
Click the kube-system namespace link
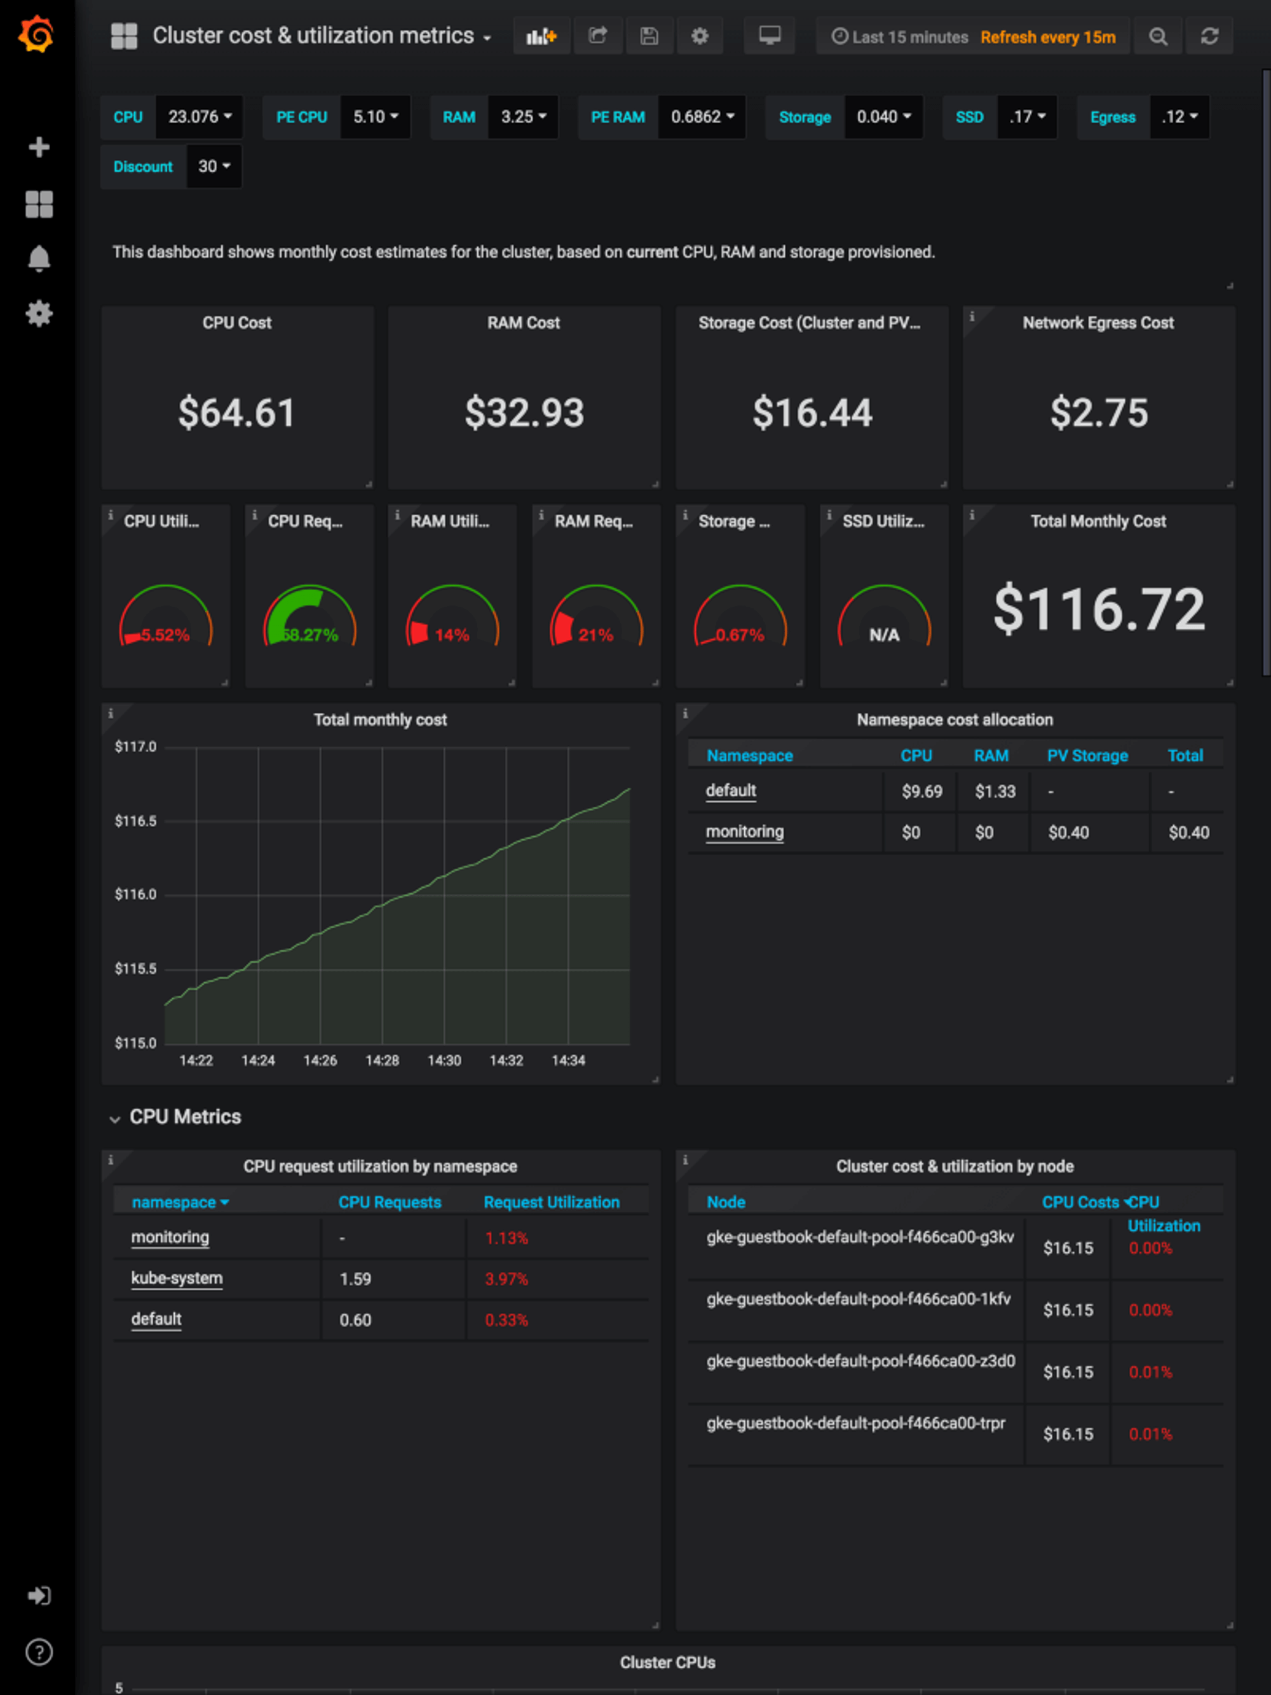[x=176, y=1278]
